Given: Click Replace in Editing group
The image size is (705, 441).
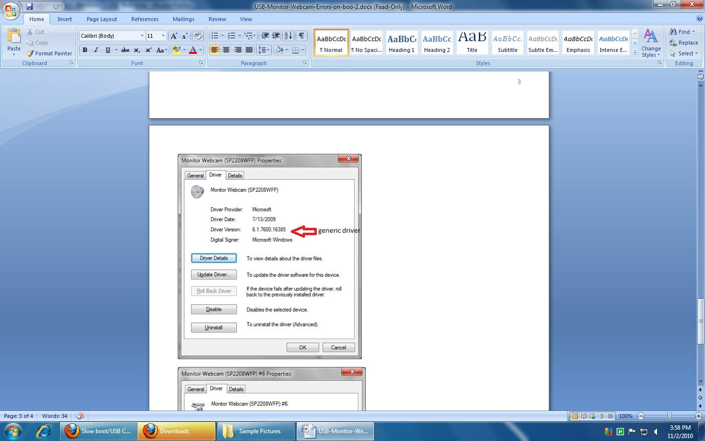Looking at the screenshot, I should (684, 43).
